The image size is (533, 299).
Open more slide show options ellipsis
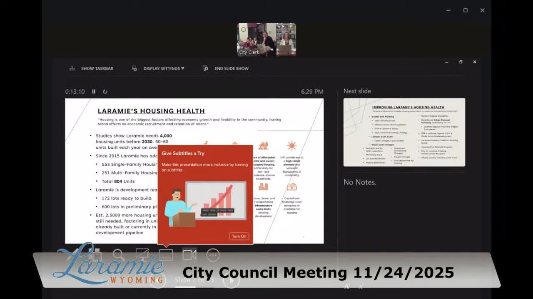[x=213, y=255]
